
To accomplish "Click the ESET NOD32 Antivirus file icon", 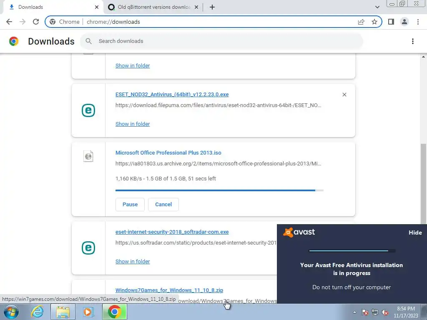I will point(88,110).
